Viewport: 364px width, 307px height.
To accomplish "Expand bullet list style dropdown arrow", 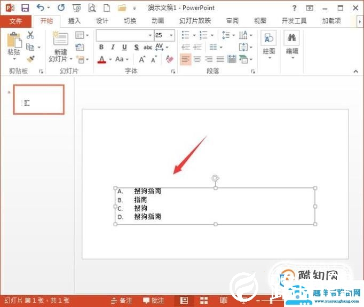I will coord(194,35).
